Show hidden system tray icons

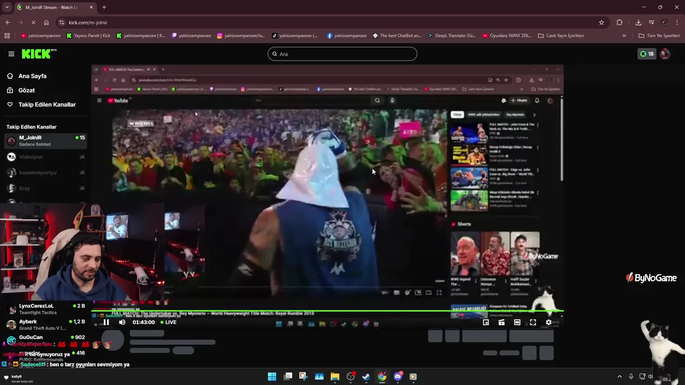click(x=620, y=376)
